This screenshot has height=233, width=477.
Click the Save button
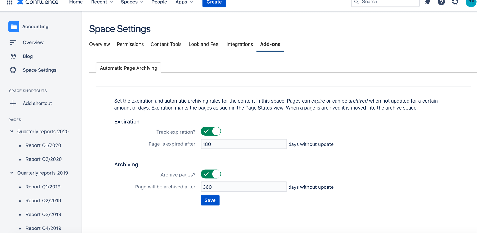click(210, 200)
